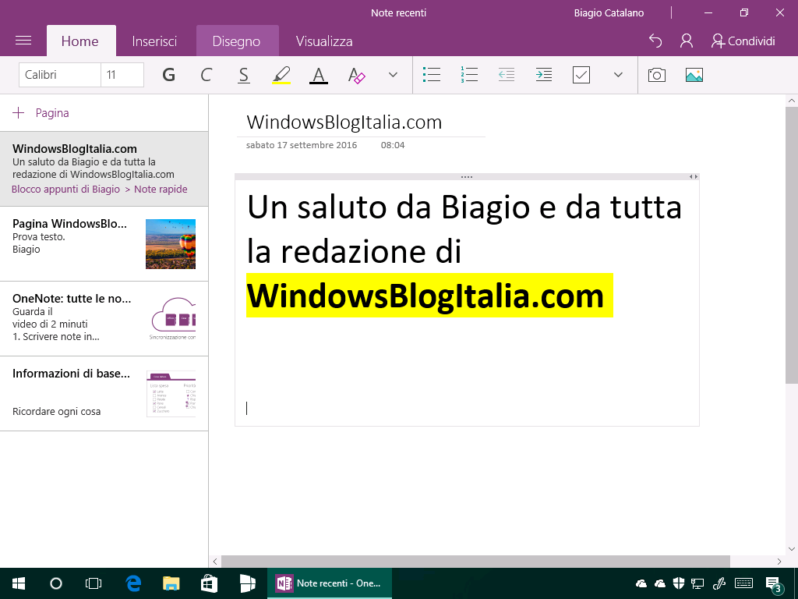Open Task View on the taskbar
Screen dimensions: 798x599
[x=94, y=583]
